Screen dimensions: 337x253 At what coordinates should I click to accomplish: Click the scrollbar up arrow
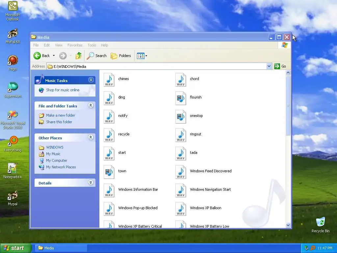click(288, 73)
